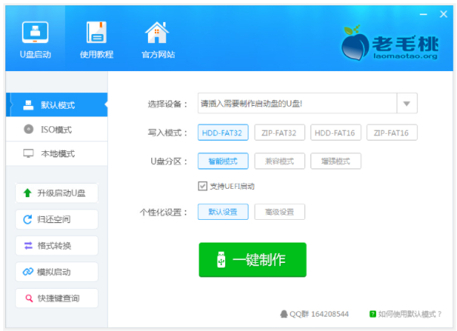Click the 归还空间 button
457x331 pixels.
coord(57,219)
